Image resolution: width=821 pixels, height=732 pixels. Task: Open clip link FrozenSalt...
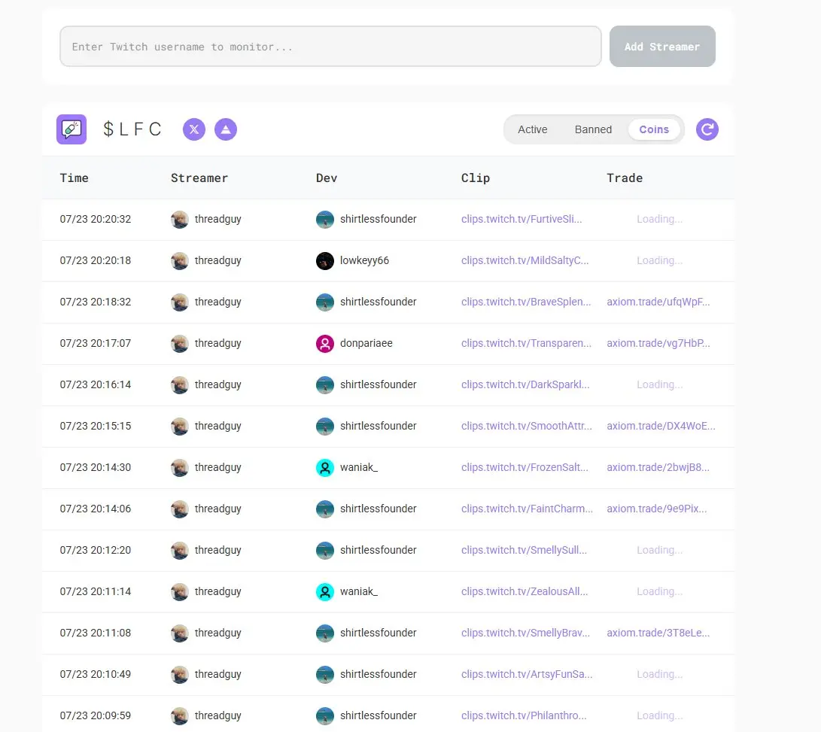click(x=525, y=467)
